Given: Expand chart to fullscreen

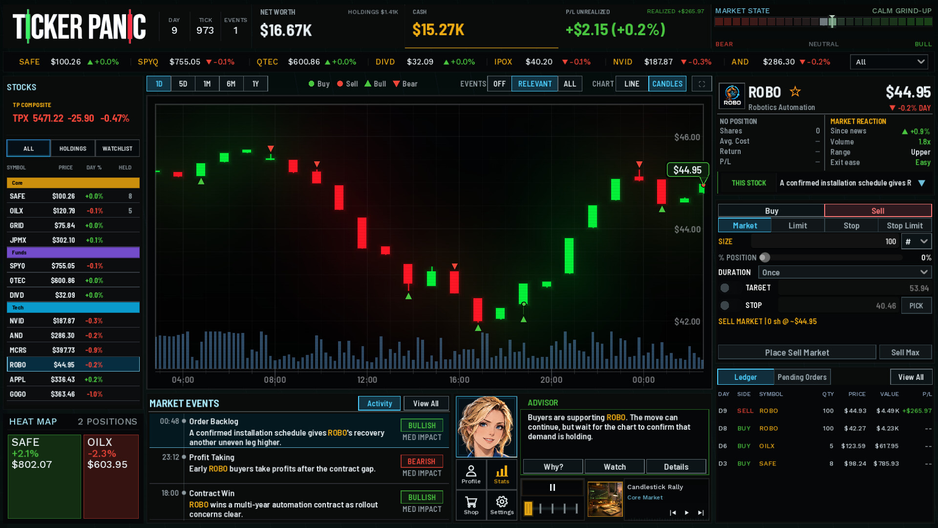Looking at the screenshot, I should 702,84.
